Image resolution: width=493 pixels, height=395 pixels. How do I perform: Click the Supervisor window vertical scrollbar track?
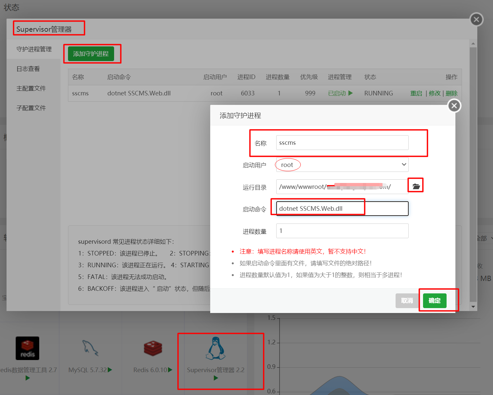click(473, 175)
